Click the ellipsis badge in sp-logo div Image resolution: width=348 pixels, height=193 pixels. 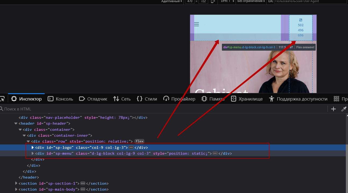coord(131,147)
